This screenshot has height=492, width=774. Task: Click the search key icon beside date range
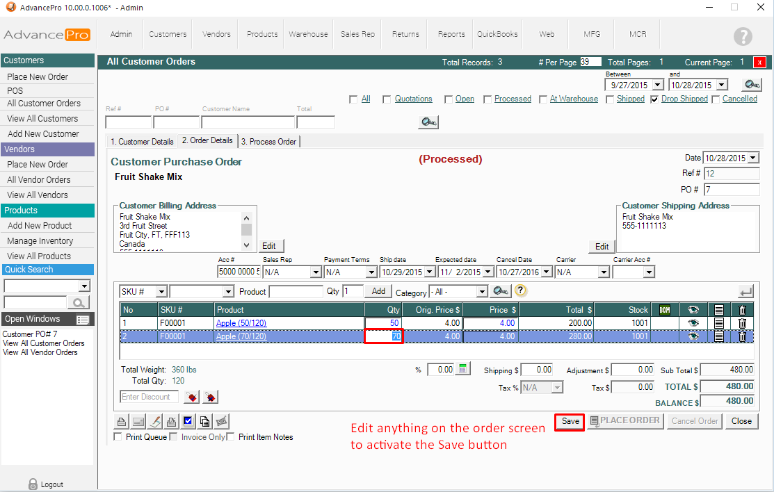coord(751,85)
